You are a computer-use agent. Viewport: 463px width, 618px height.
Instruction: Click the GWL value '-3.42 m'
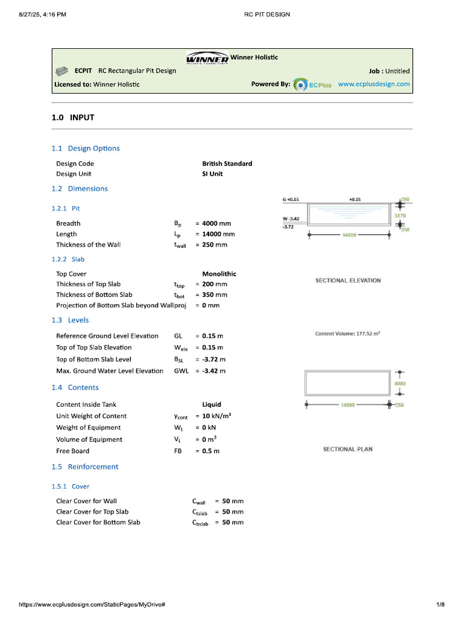click(x=214, y=371)
